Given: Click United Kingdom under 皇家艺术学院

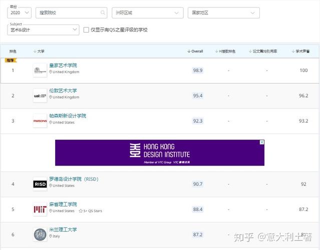Looking at the screenshot, I should [66, 72].
